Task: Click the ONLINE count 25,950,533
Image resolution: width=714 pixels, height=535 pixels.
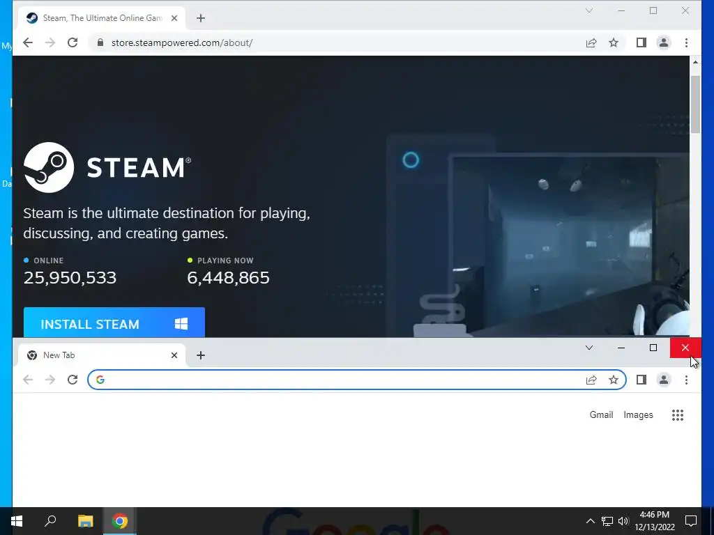Action: coord(70,277)
